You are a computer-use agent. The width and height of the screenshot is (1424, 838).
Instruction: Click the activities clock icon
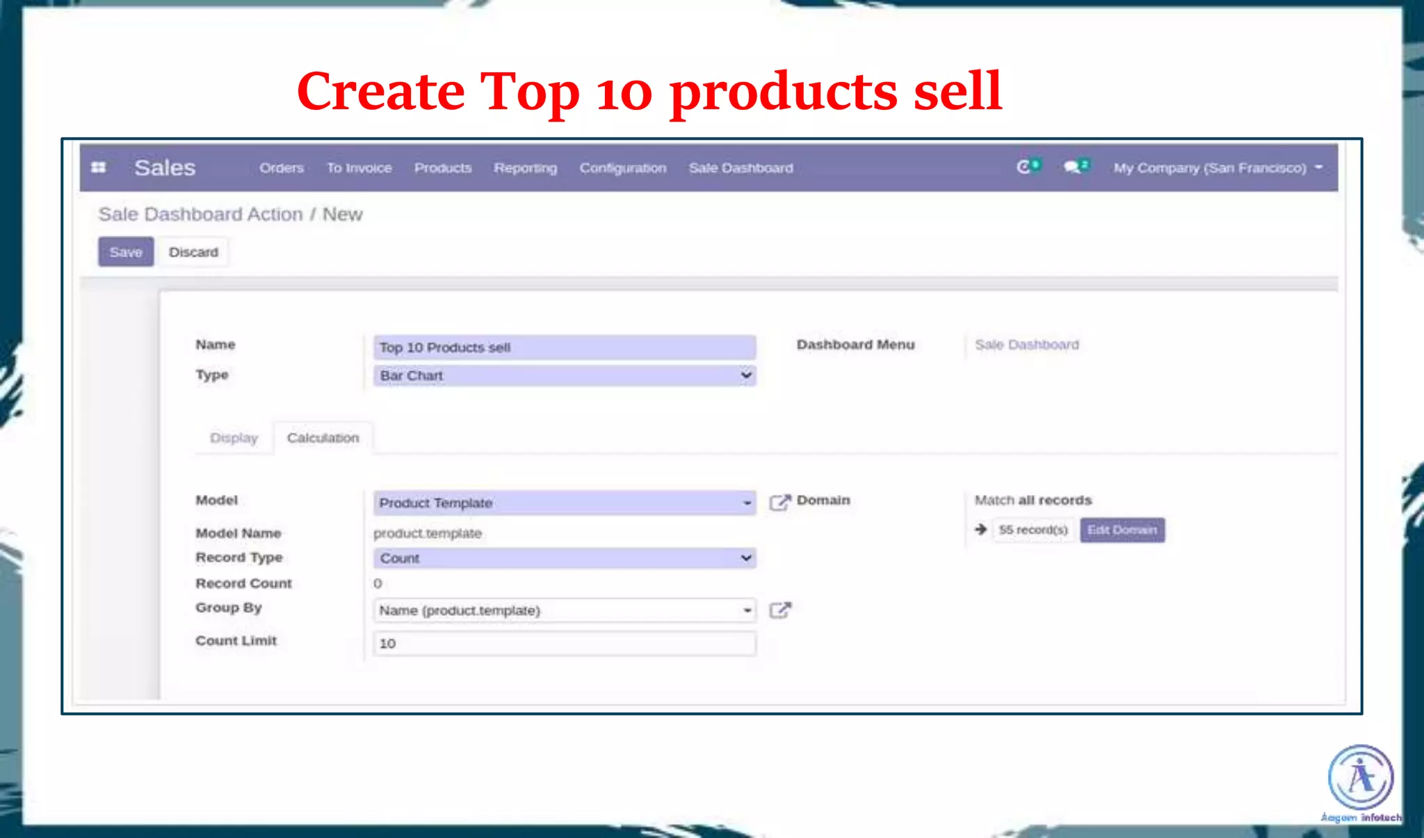click(x=1023, y=167)
